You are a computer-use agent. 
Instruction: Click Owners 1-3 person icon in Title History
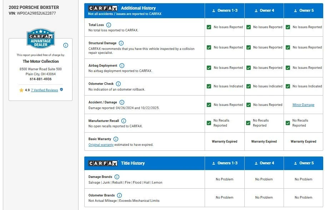[x=214, y=163]
